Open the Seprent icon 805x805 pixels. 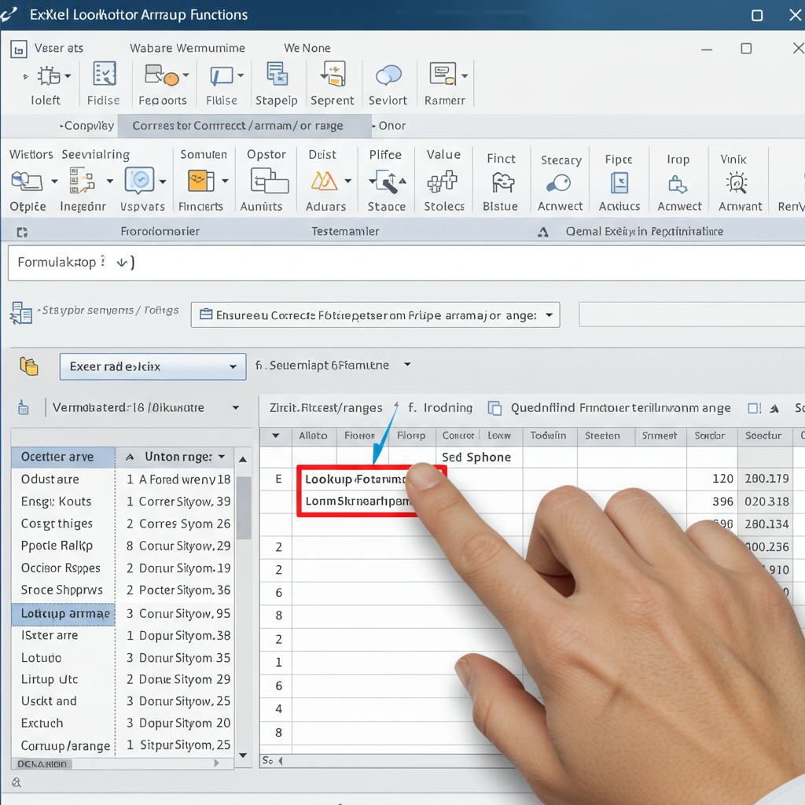[333, 73]
